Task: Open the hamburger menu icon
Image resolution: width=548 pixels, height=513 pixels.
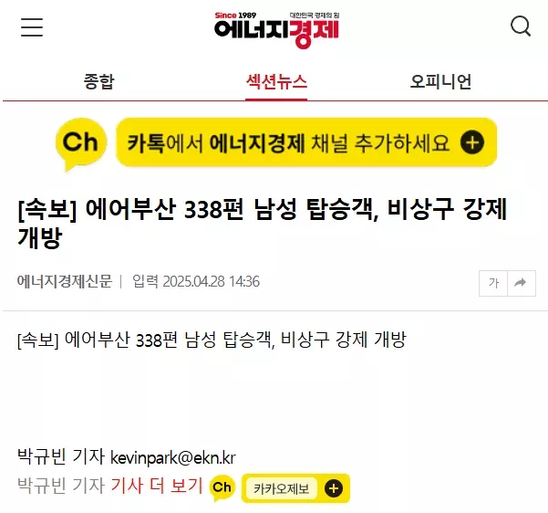Action: 32,27
